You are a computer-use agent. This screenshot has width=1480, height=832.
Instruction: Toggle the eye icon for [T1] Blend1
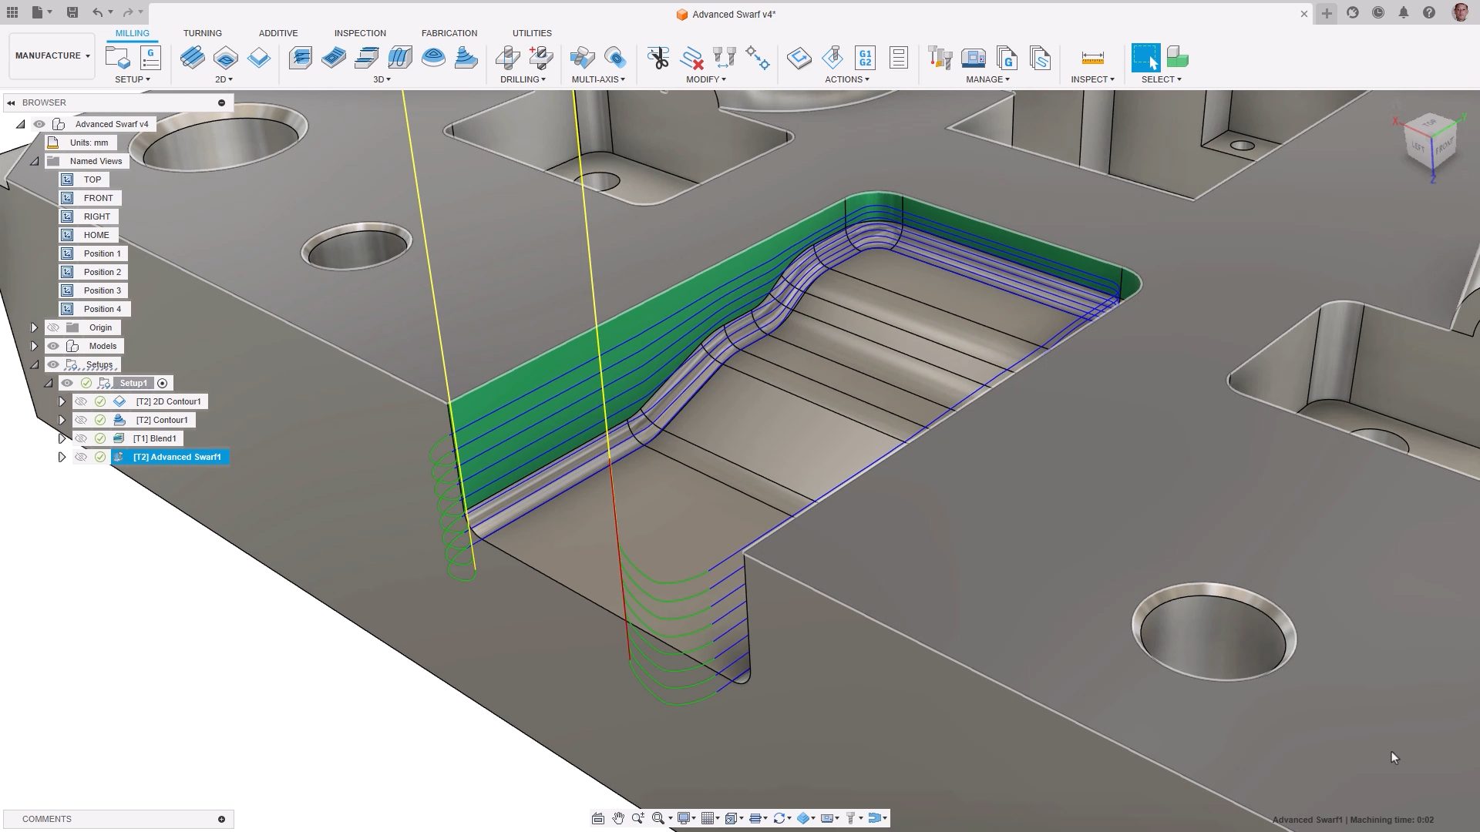click(x=81, y=438)
